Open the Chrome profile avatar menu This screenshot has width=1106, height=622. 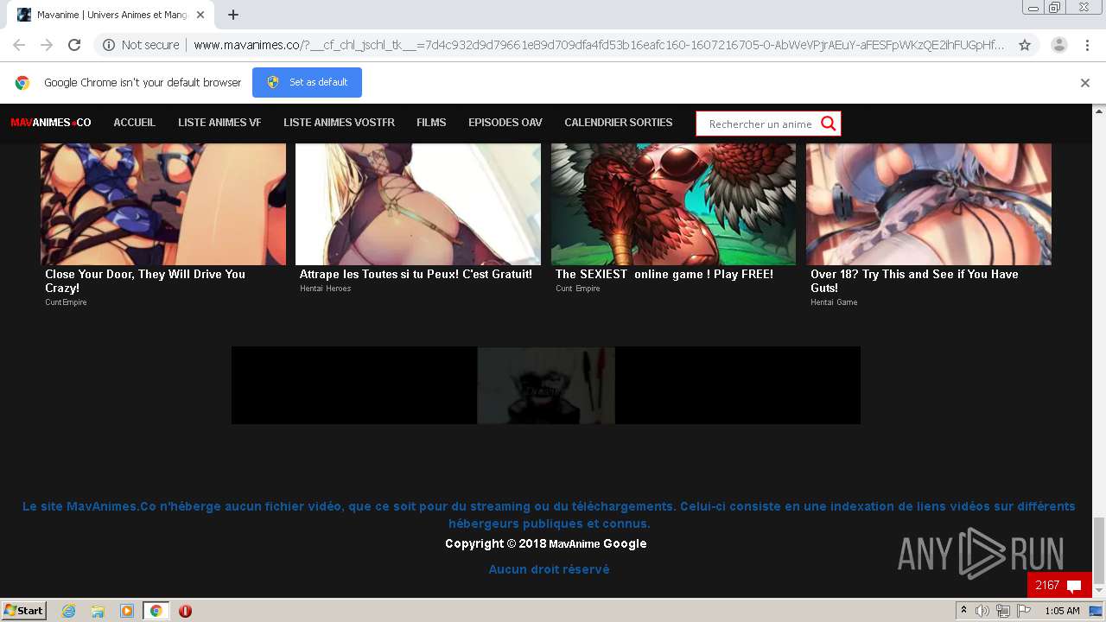1059,45
